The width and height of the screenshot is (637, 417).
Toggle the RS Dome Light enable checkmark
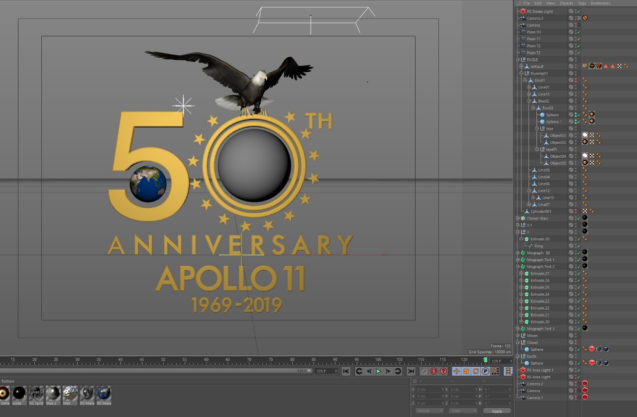pos(579,11)
